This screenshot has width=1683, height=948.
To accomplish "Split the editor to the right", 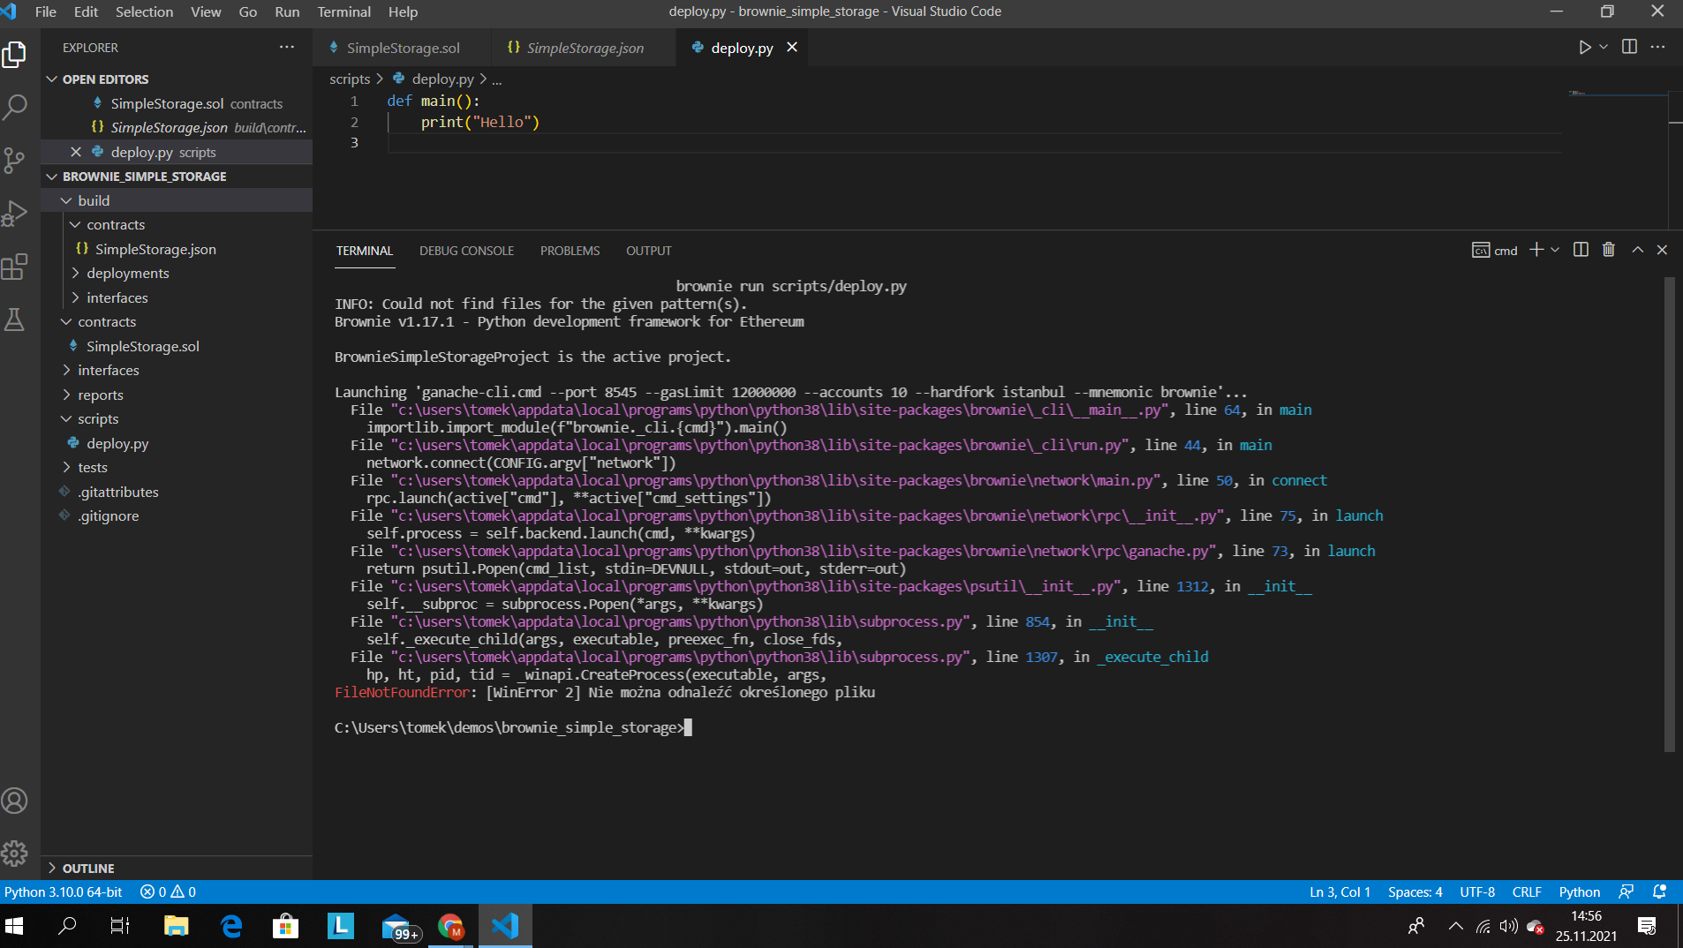I will click(x=1629, y=48).
